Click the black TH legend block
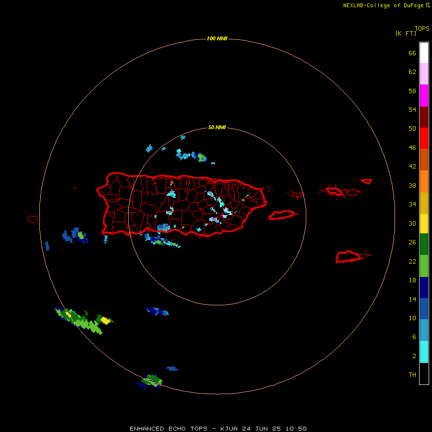This screenshot has width=432, height=432. click(x=424, y=373)
